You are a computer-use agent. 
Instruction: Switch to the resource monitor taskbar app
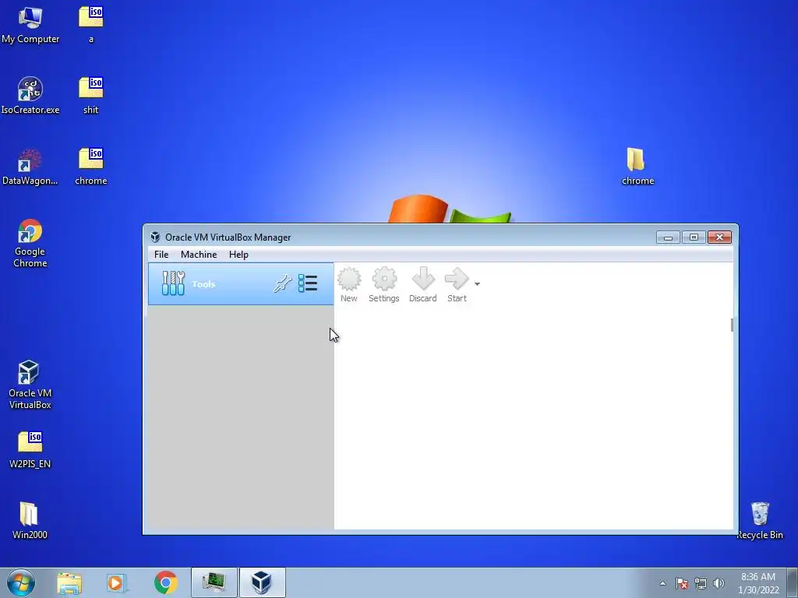point(214,582)
